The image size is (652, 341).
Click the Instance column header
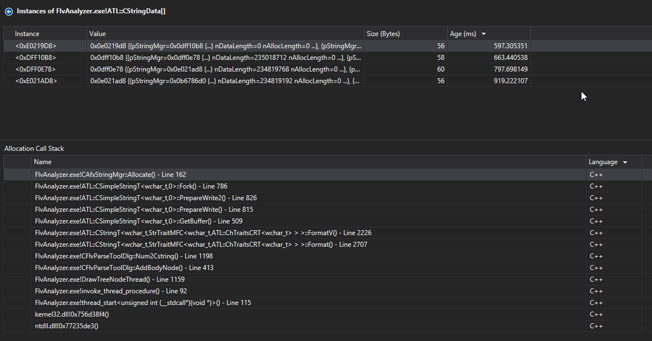click(x=27, y=34)
